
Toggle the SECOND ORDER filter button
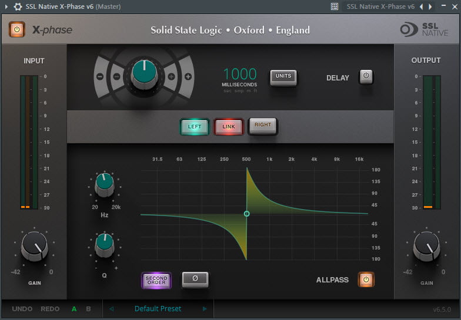[x=156, y=280]
